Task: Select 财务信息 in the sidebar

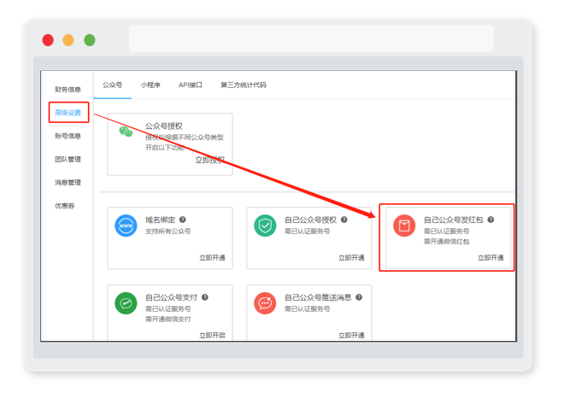Action: [68, 90]
